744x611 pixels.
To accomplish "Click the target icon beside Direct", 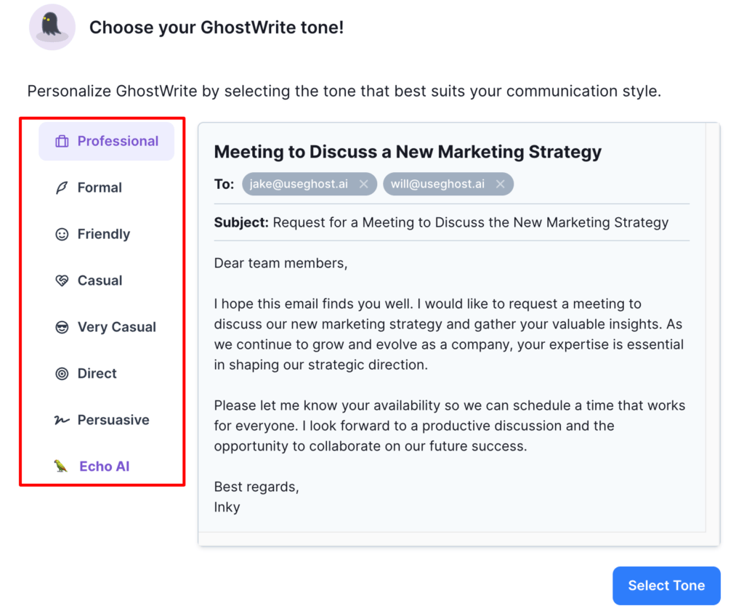I will (x=62, y=373).
